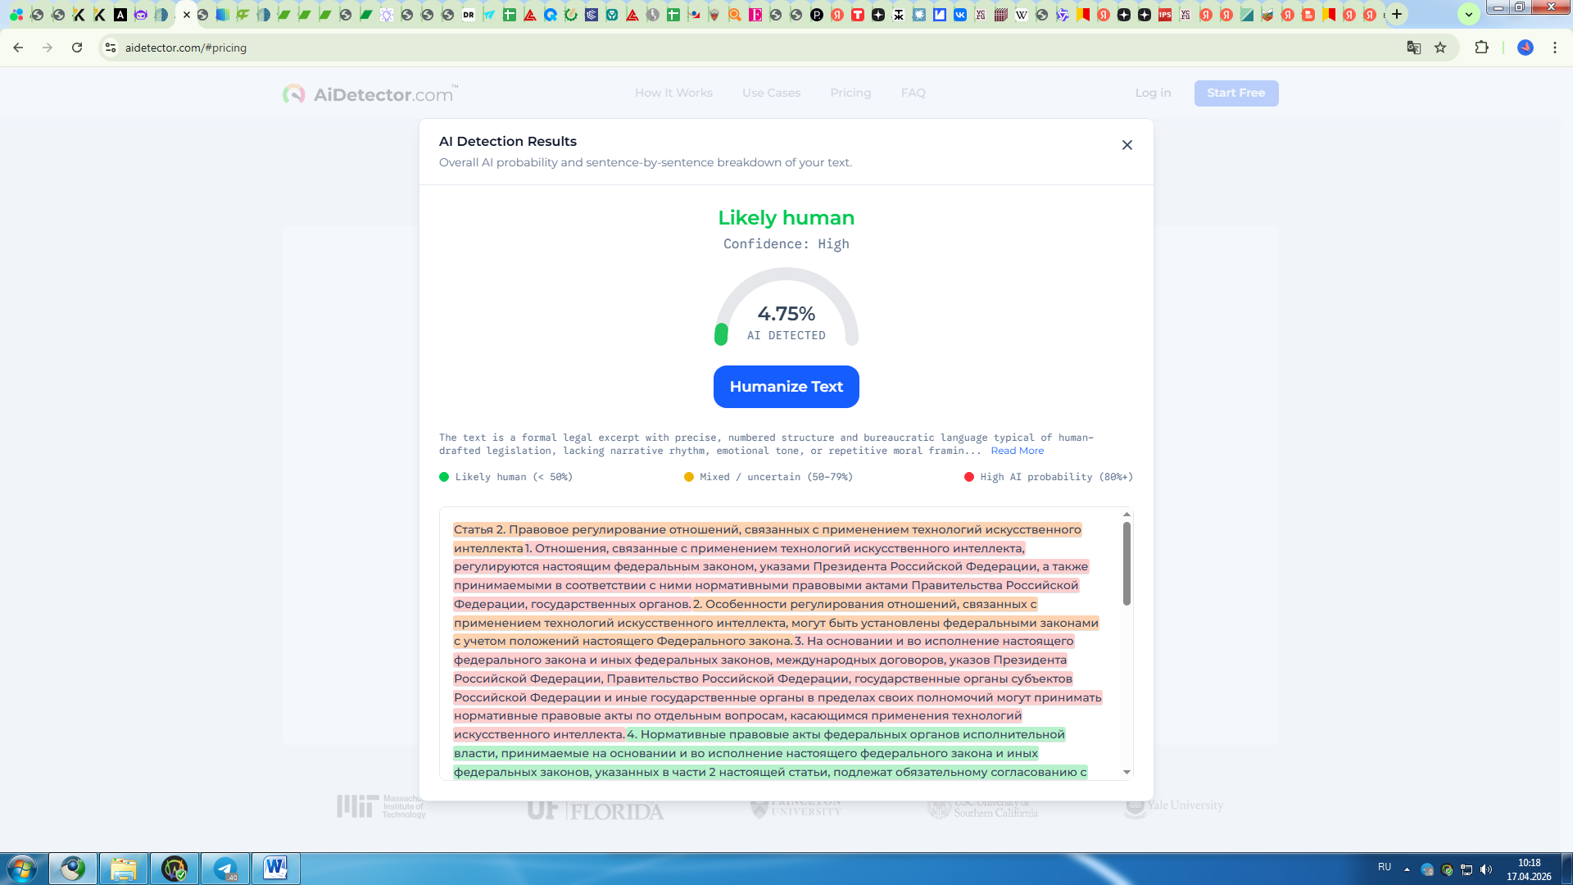Close the AI Detection Results dialog
The height and width of the screenshot is (885, 1573).
pyautogui.click(x=1127, y=145)
